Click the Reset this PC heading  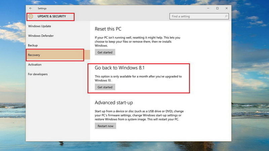point(108,29)
